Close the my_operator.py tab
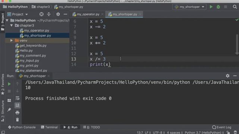 click(102, 14)
